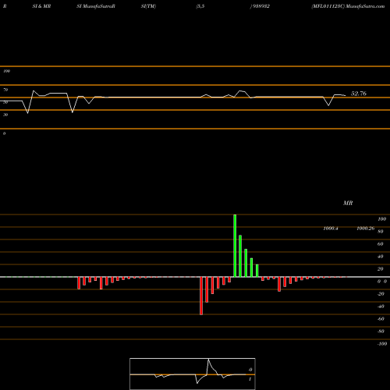The image size is (390, 390).
Task: Click the RSI axis label 30
Action: point(5,115)
